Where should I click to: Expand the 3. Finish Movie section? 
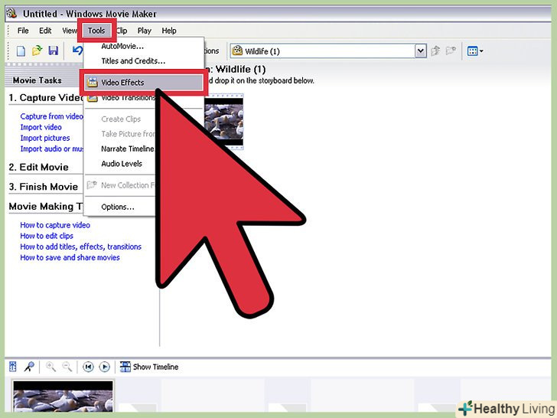click(x=44, y=187)
